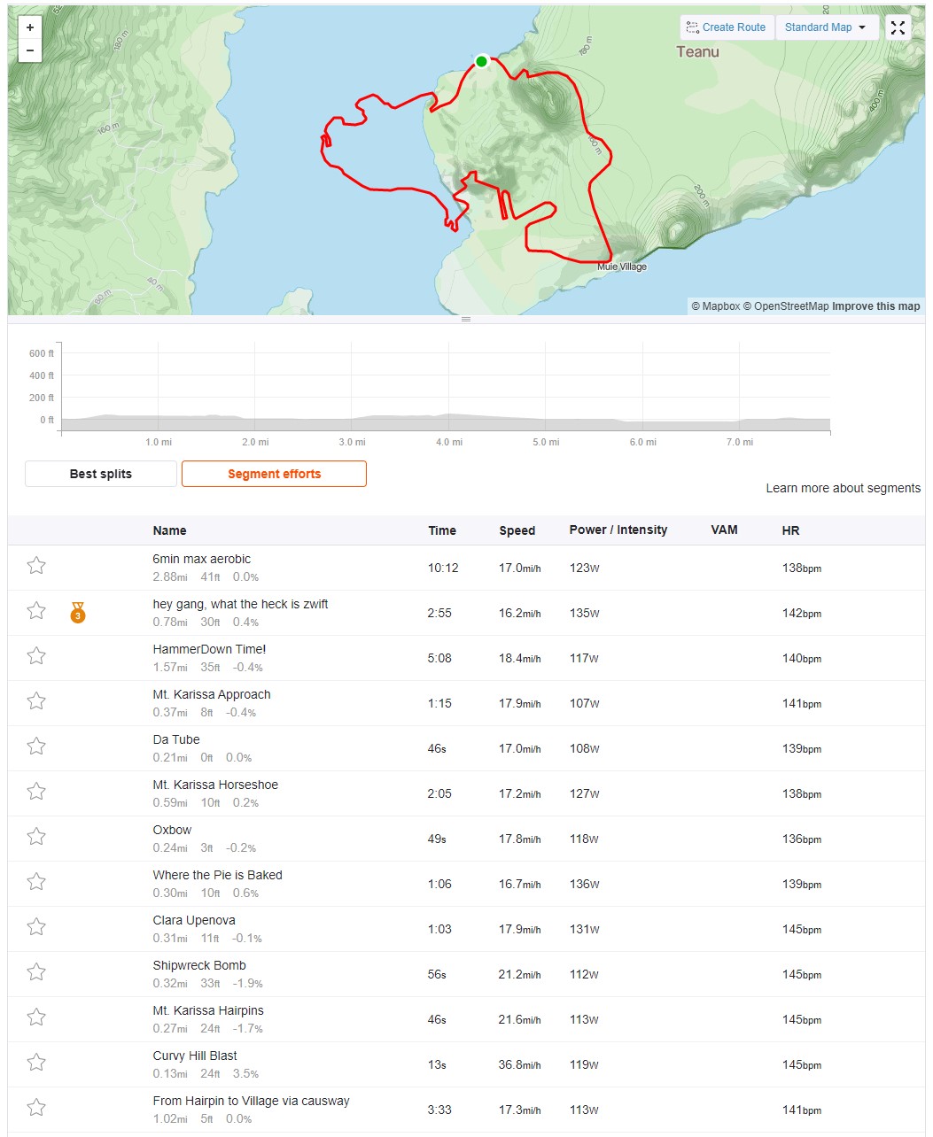This screenshot has height=1137, width=933.
Task: Star the 6min max aerobic segment
Action: coord(36,566)
